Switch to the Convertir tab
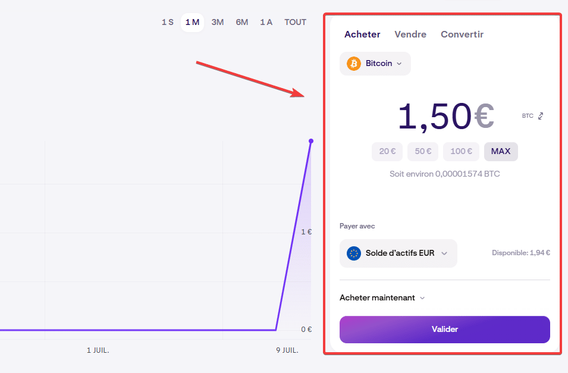Screen dimensions: 568x373 462,35
